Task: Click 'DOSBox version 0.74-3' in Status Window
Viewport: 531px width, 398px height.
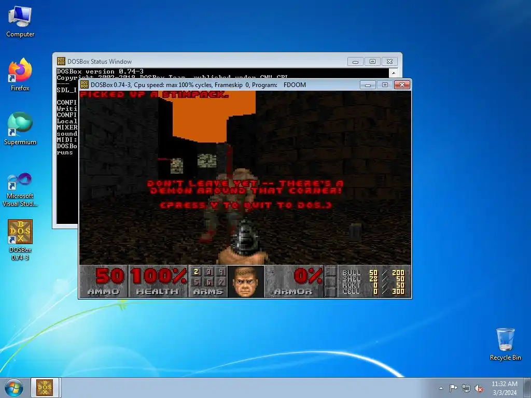Action: click(100, 72)
